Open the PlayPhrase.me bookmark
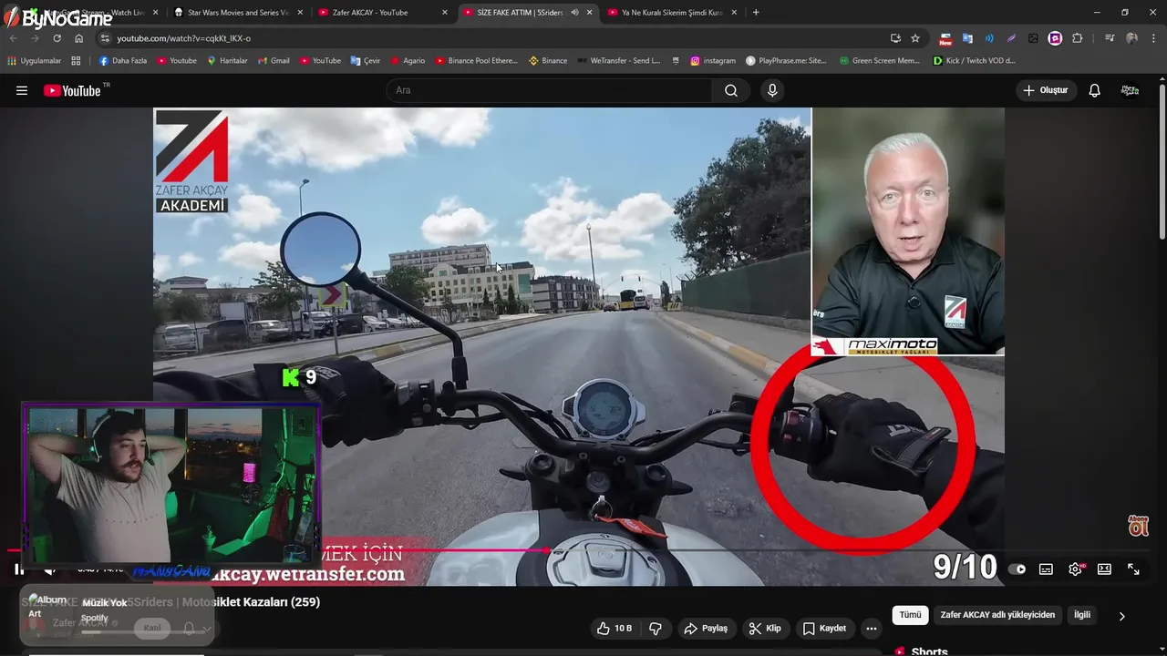This screenshot has height=656, width=1167. coord(786,61)
